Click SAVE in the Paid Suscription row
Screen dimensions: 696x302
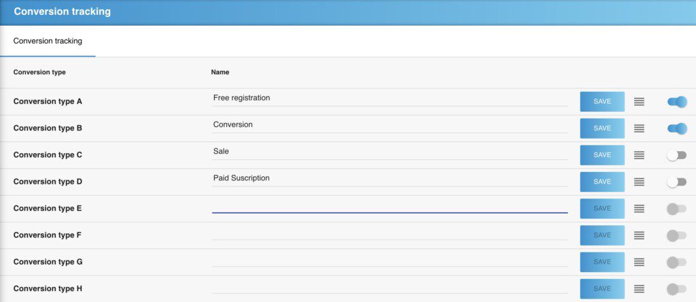coord(602,182)
